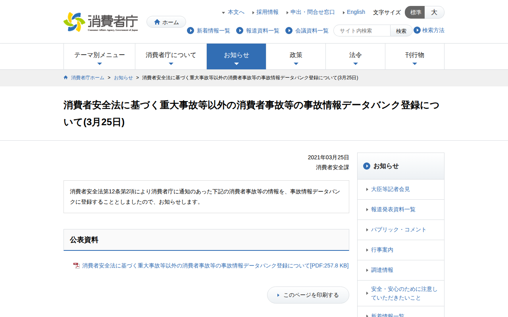508x317 pixels.
Task: Click the home icon in the breadcrumb
Action: [65, 78]
